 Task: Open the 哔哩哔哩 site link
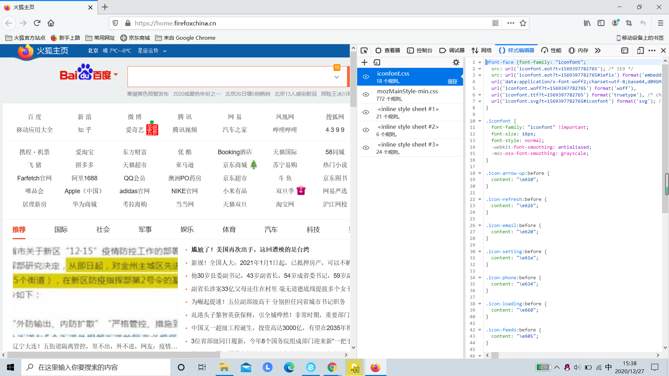coord(285,130)
